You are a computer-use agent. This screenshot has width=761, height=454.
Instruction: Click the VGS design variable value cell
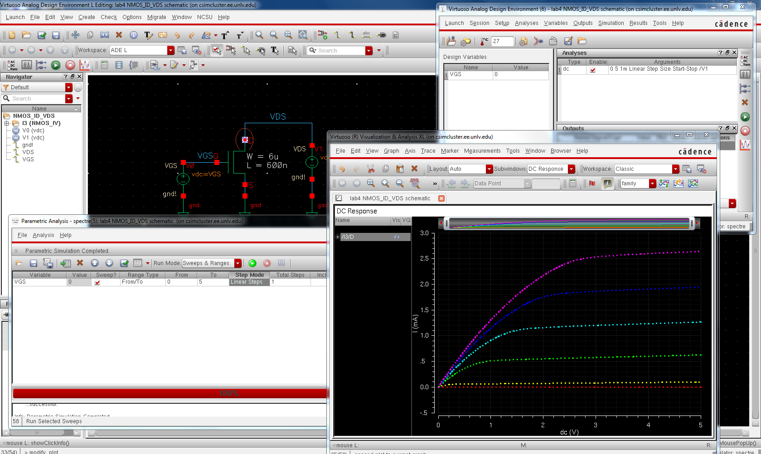point(520,74)
